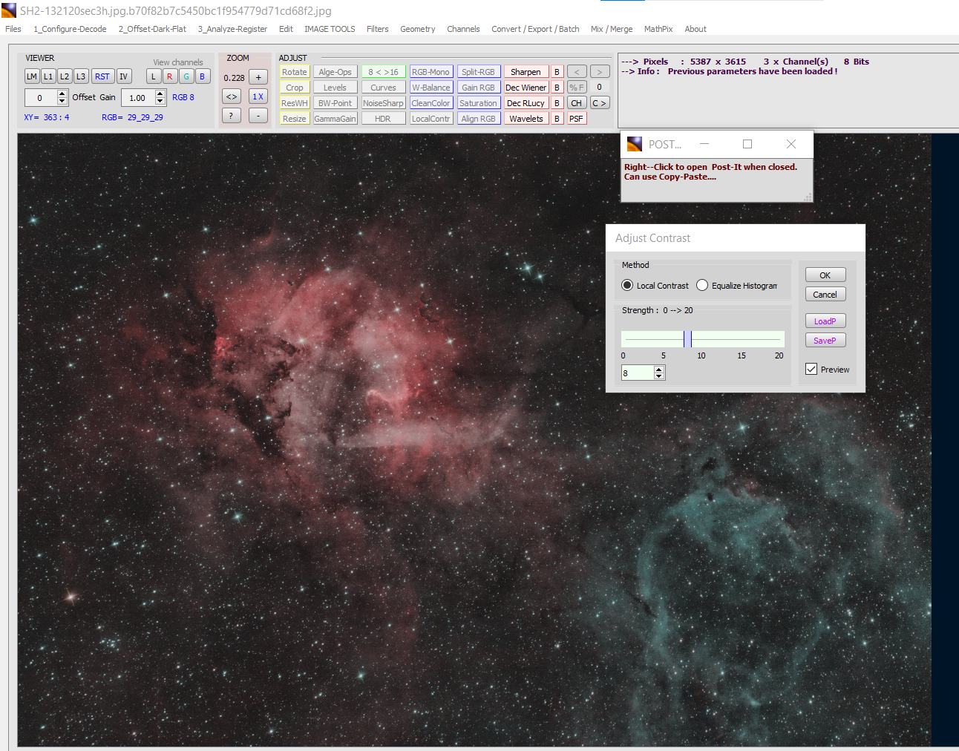
Task: Click the ? button in the Zoom panel
Action: tap(232, 116)
